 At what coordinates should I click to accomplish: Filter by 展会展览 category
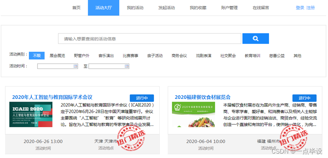click(x=57, y=56)
